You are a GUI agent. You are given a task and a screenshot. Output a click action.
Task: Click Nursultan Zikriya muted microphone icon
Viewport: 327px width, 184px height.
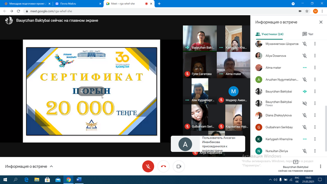[305, 151]
